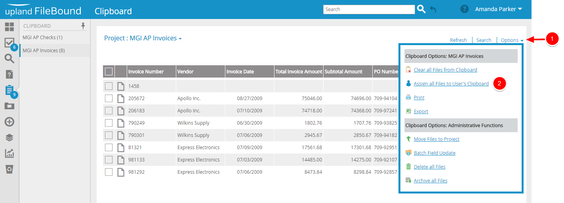Screen dimensions: 564x203
Task: Open the reports chart icon in sidebar
Action: pyautogui.click(x=9, y=154)
